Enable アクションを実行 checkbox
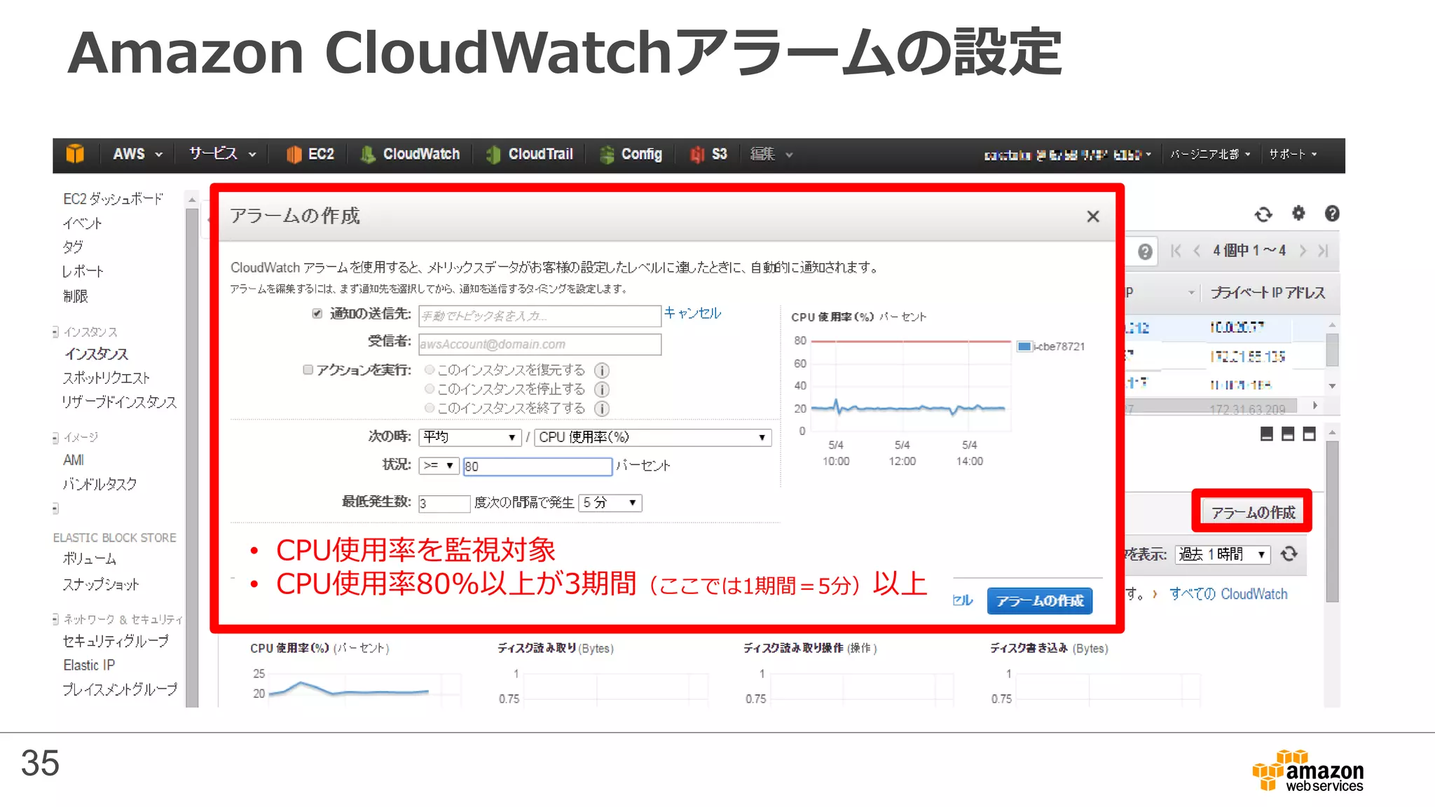 (308, 370)
